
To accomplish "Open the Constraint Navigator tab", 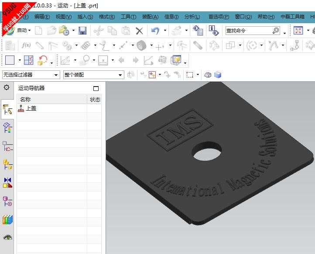I will tap(7, 183).
